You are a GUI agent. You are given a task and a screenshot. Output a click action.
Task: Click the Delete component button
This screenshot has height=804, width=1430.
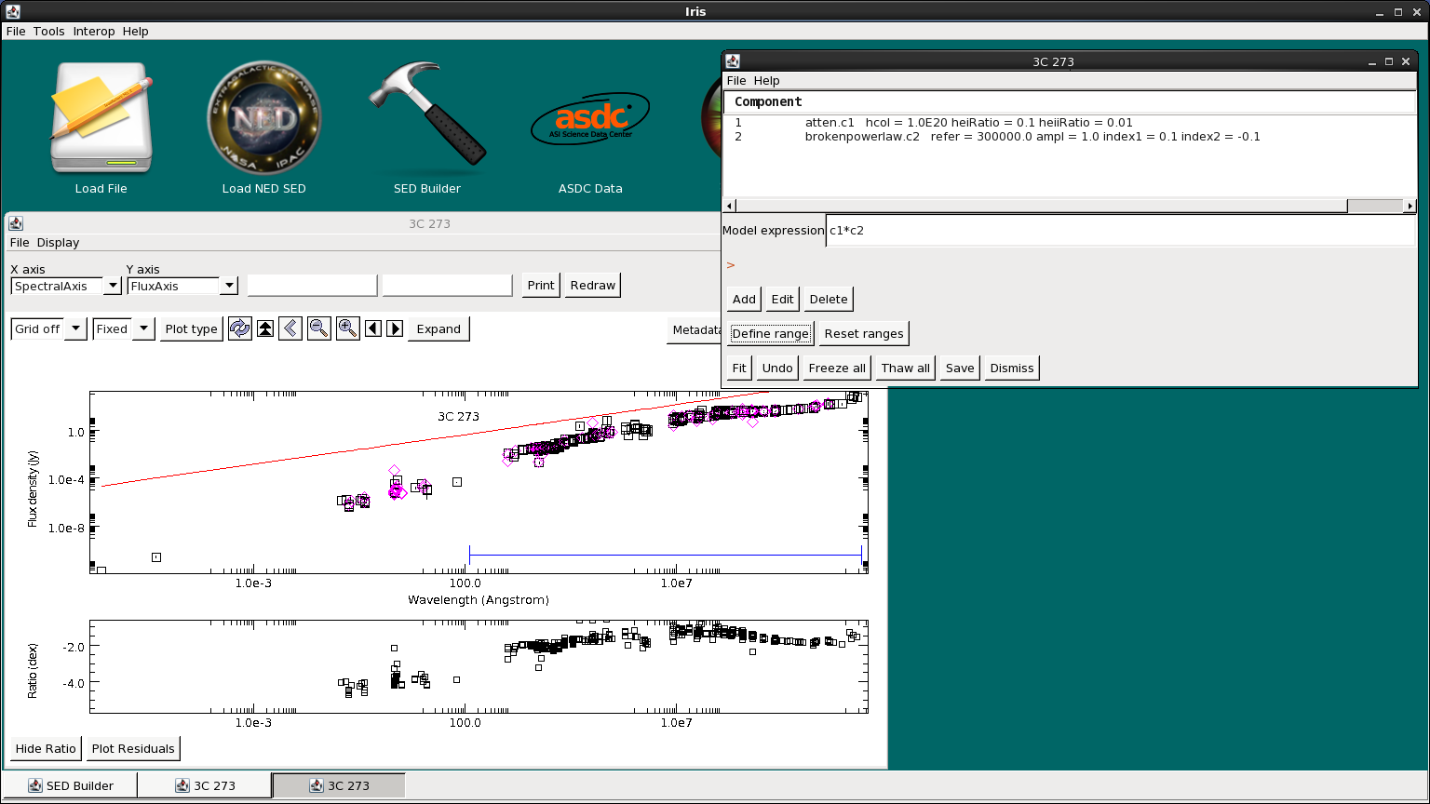(x=829, y=299)
